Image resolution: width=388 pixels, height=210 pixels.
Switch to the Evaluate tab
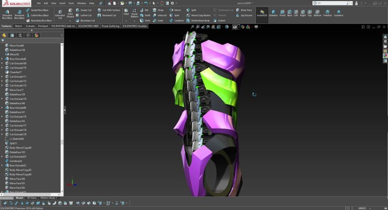point(30,26)
